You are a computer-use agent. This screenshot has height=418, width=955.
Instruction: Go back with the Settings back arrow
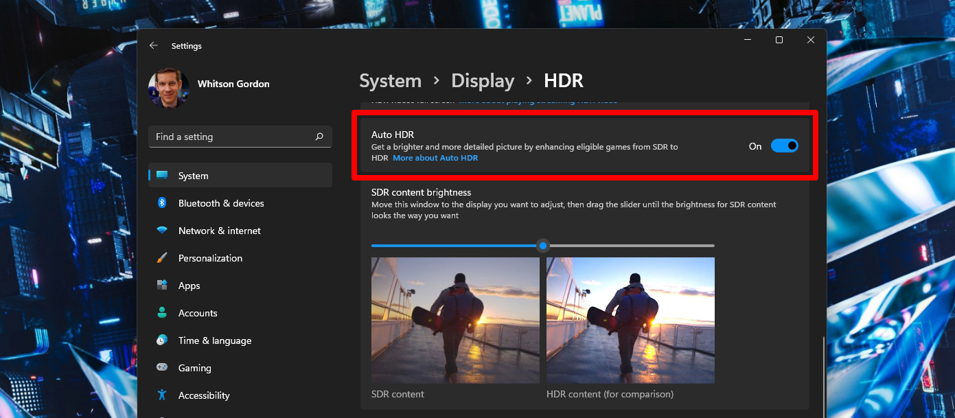click(x=154, y=46)
